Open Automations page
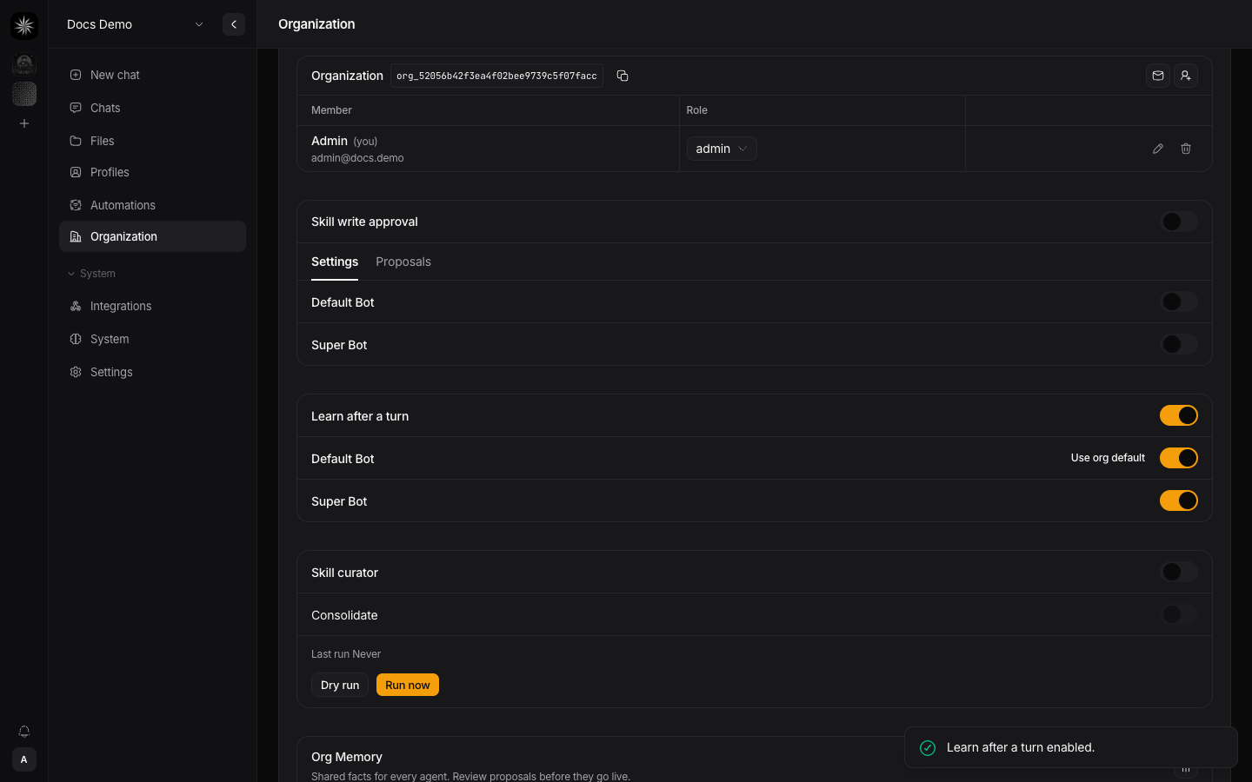The width and height of the screenshot is (1252, 782). click(x=152, y=205)
